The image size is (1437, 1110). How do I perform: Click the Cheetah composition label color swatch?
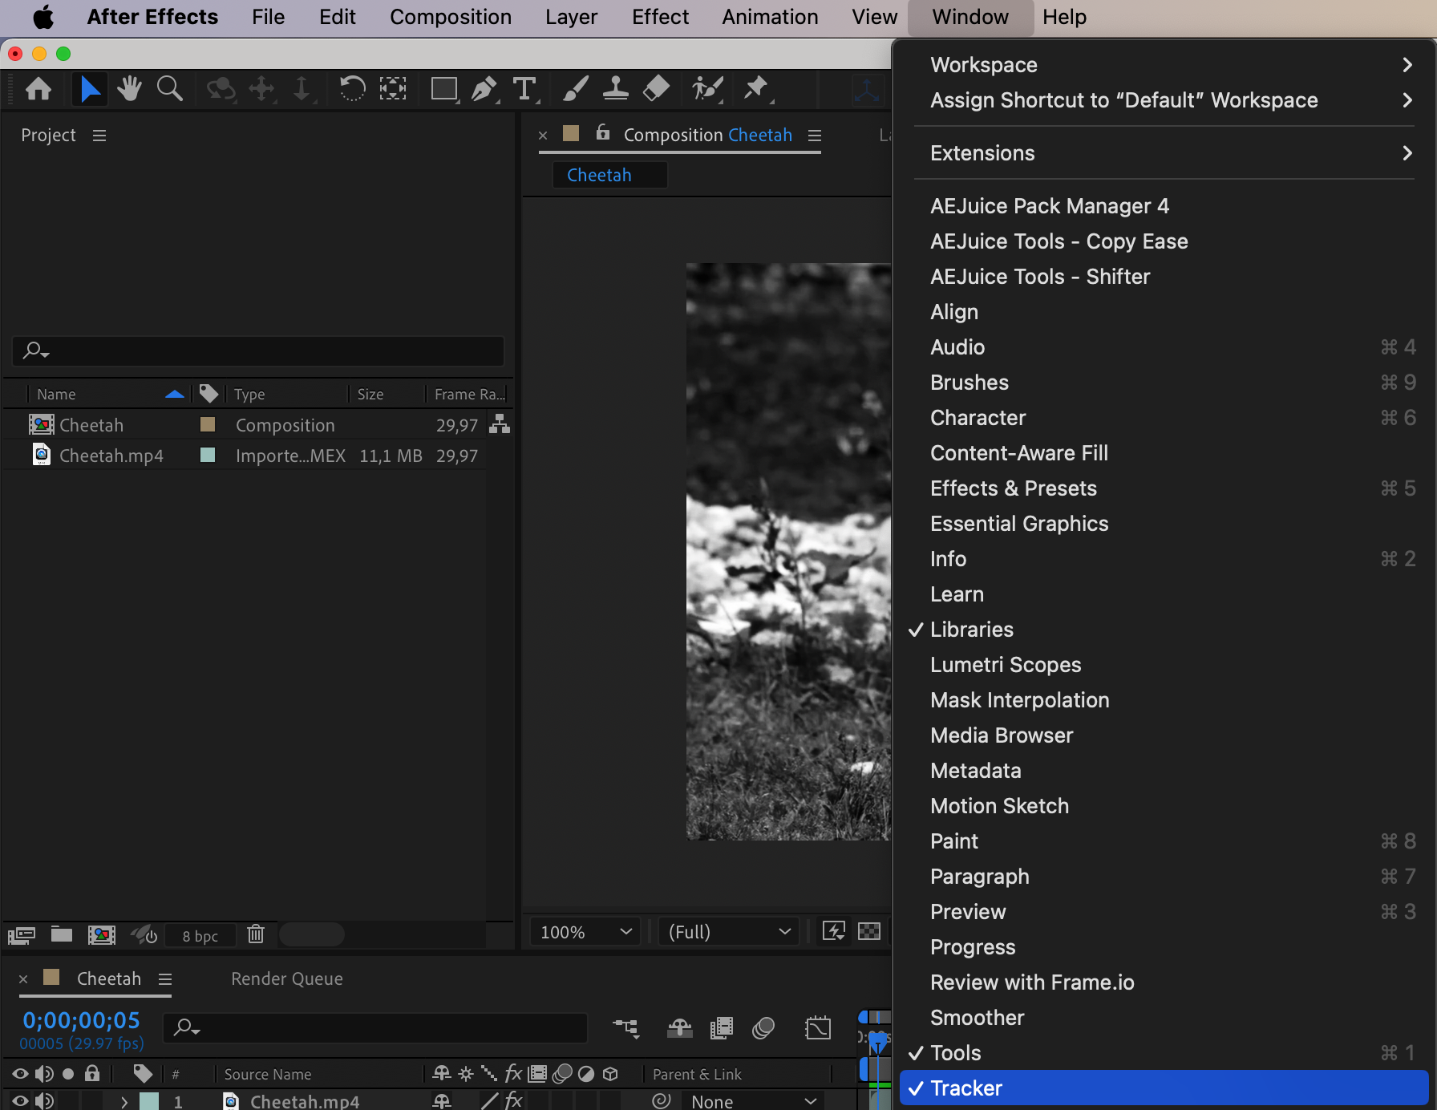point(208,424)
